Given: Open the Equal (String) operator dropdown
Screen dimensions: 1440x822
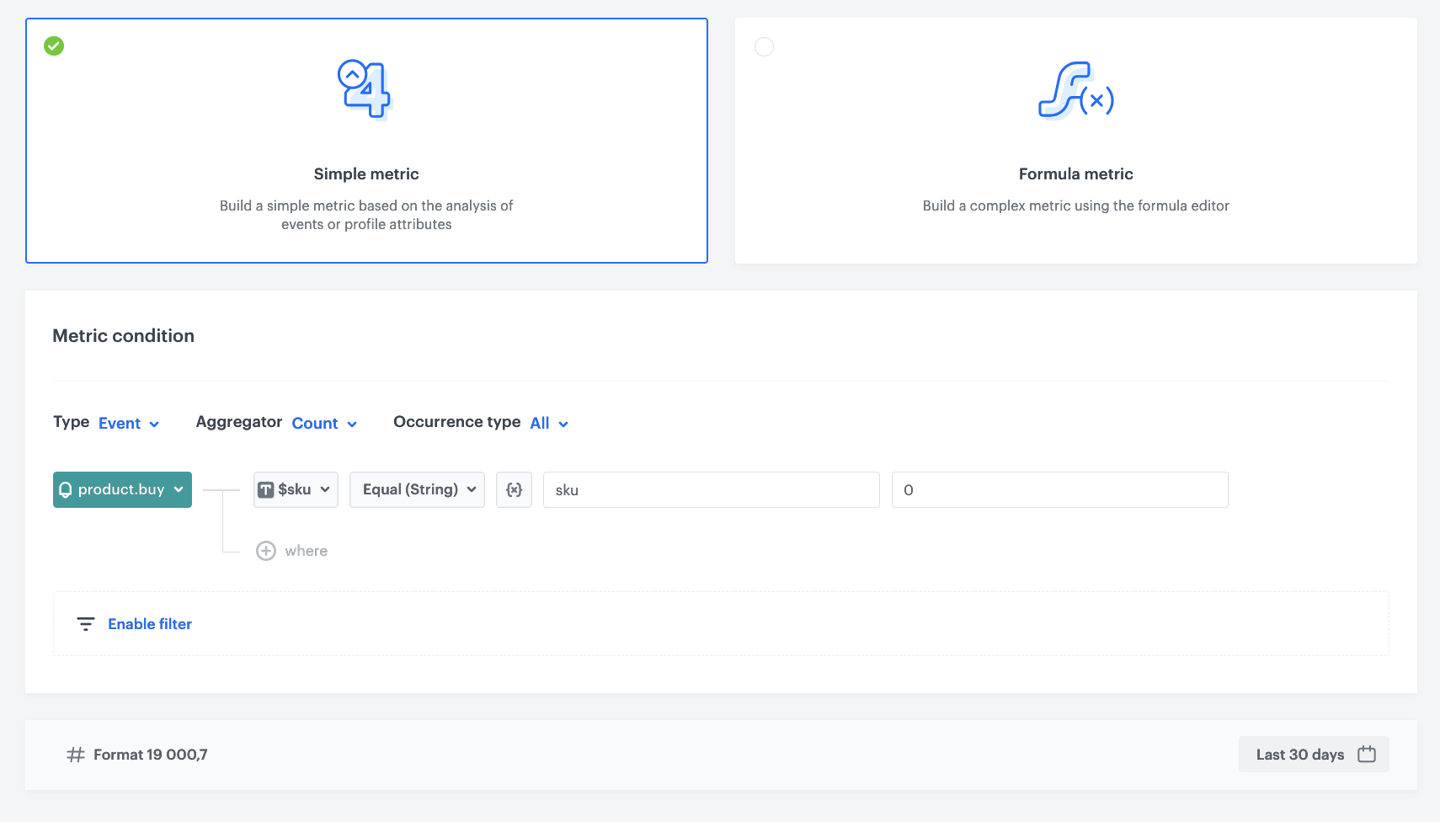Looking at the screenshot, I should tap(417, 489).
